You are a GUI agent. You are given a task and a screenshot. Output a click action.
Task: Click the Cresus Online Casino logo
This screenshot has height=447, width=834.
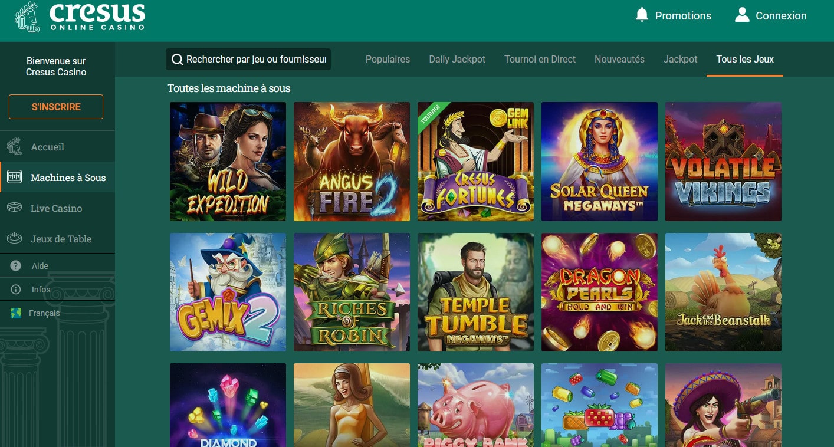pyautogui.click(x=80, y=17)
